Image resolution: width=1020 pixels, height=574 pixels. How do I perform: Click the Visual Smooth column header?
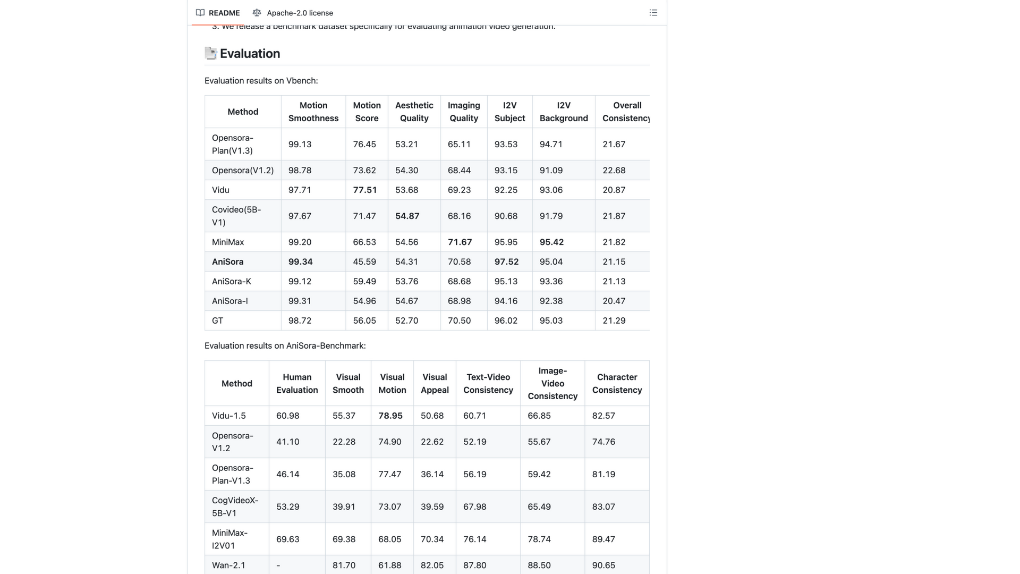pos(348,384)
